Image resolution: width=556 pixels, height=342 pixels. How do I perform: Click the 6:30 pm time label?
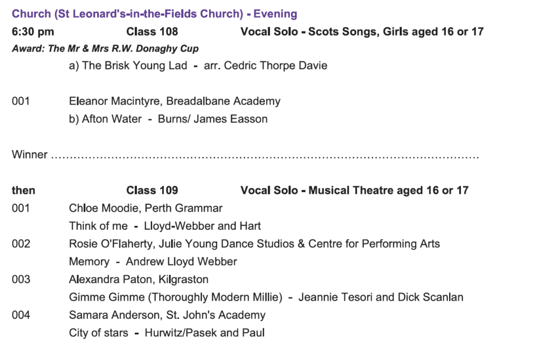click(33, 31)
